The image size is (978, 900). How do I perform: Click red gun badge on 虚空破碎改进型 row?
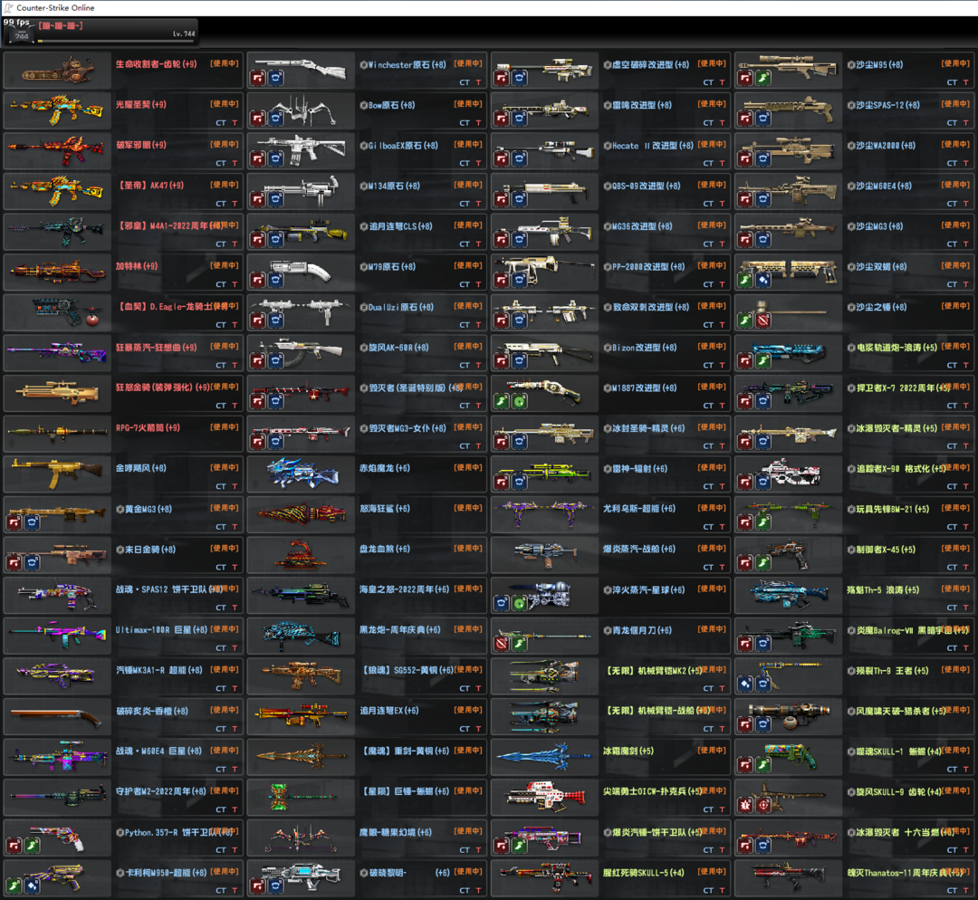click(x=502, y=78)
